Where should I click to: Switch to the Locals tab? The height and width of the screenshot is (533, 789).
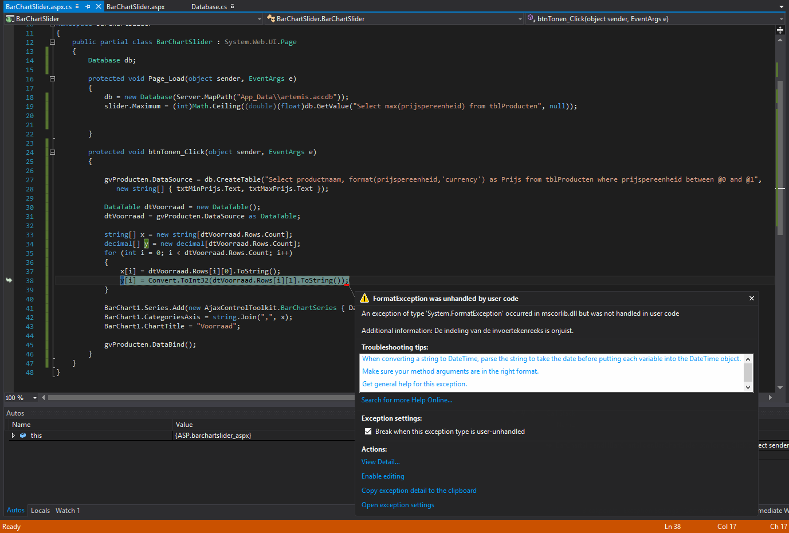40,510
